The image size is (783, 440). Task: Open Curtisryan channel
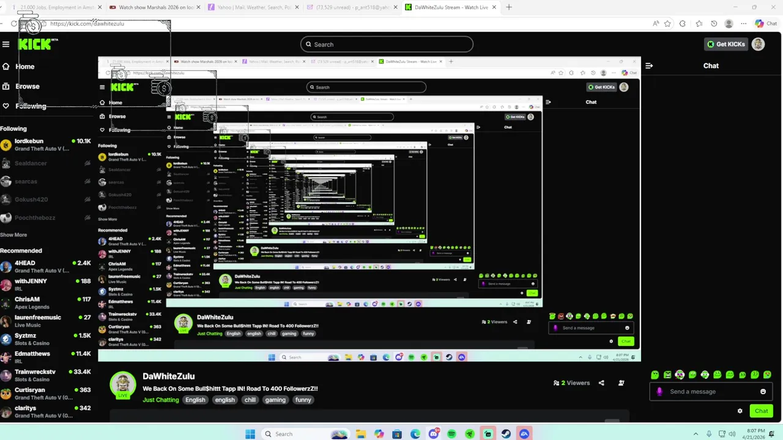(46, 394)
